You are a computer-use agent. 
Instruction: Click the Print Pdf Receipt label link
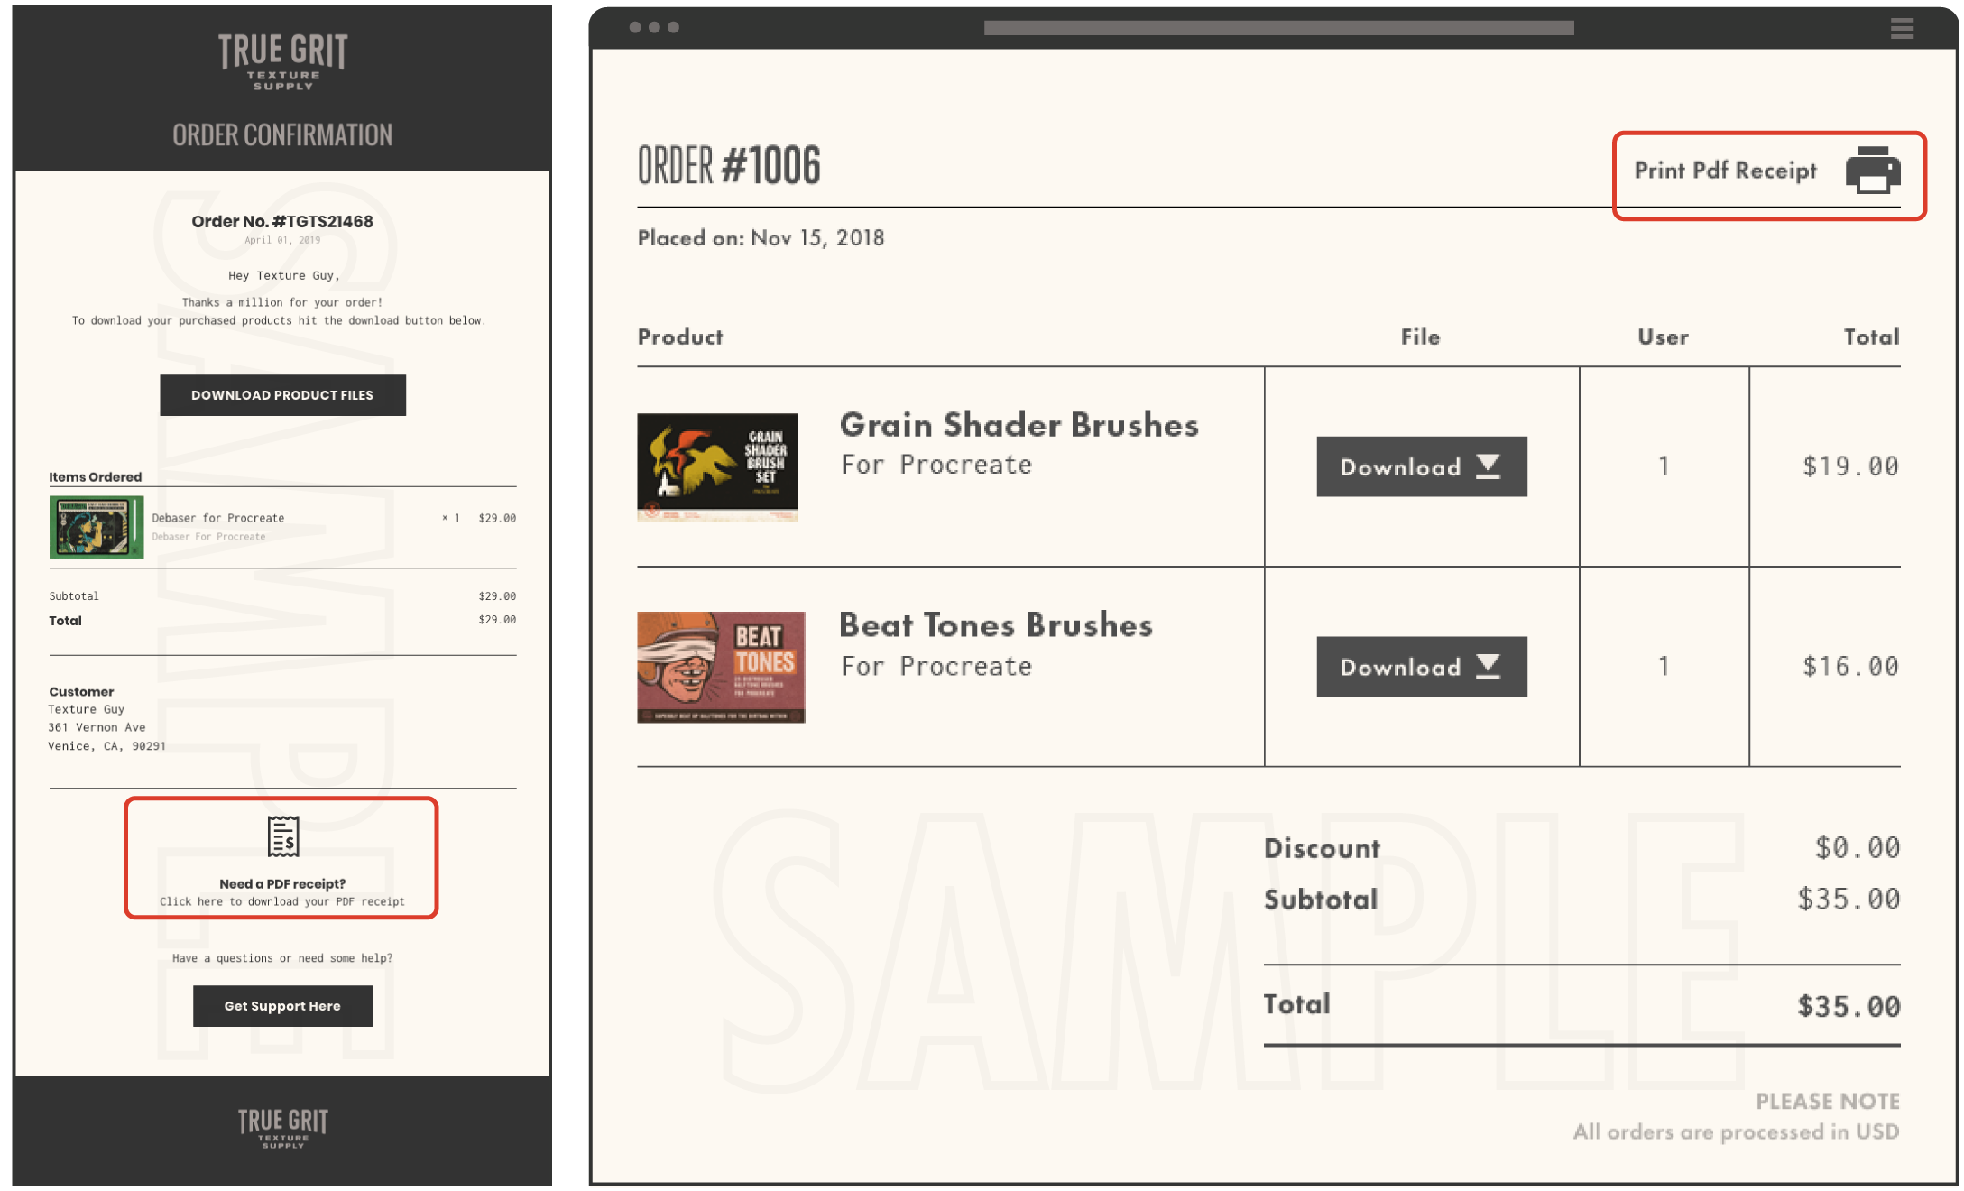coord(1723,170)
